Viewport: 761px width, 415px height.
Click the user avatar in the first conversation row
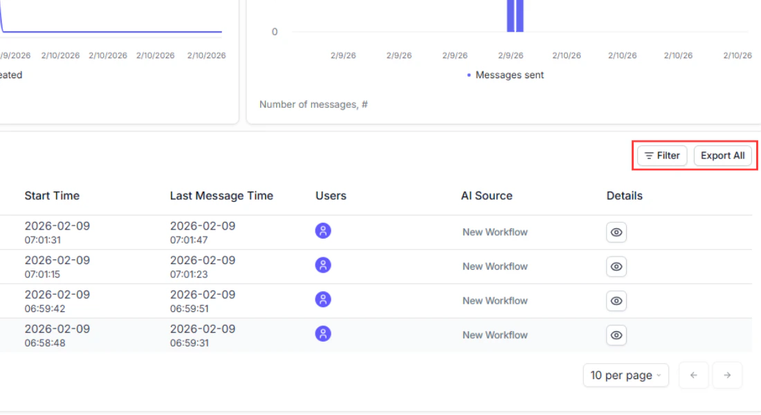point(323,231)
